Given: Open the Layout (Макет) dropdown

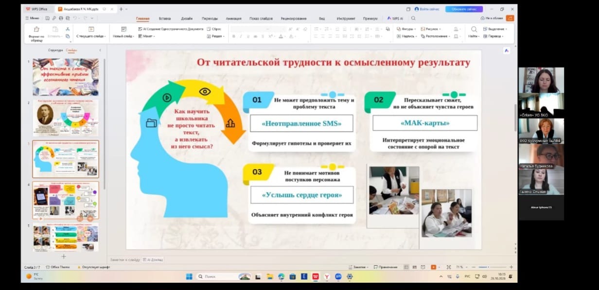Looking at the screenshot, I should coord(146,36).
